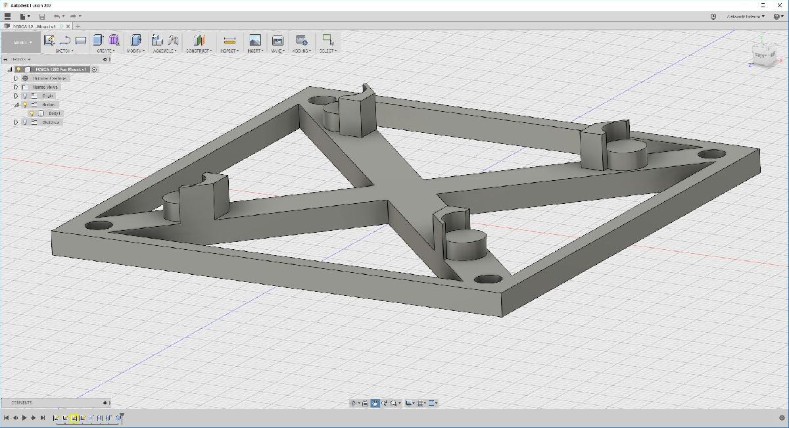Select the New Component assemble icon
This screenshot has height=428, width=789.
click(157, 41)
